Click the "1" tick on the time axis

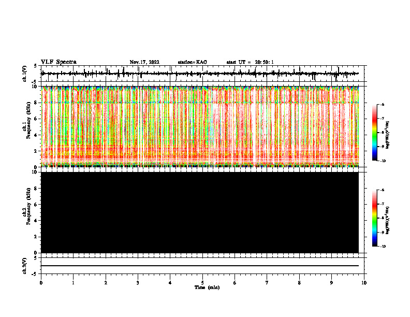click(x=73, y=283)
